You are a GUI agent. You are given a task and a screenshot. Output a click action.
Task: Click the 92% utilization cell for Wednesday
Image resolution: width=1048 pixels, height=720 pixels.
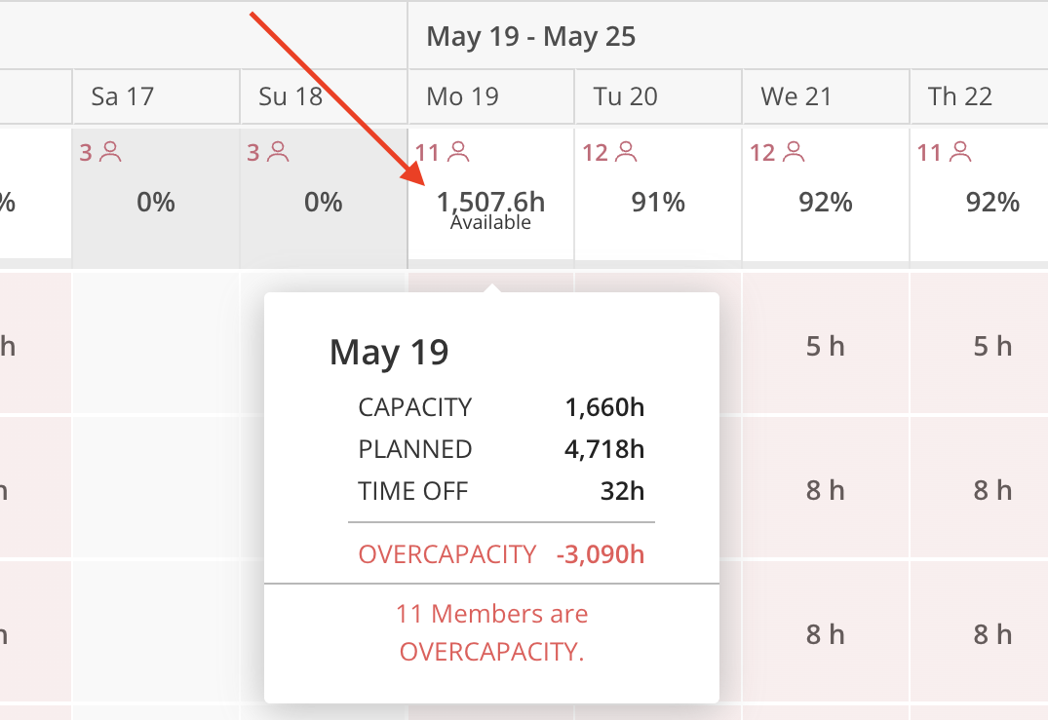click(x=826, y=202)
